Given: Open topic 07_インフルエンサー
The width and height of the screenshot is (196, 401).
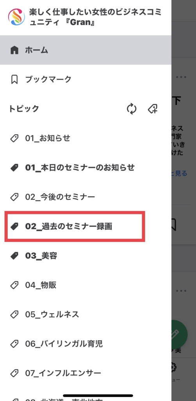Looking at the screenshot, I should click(x=86, y=373).
